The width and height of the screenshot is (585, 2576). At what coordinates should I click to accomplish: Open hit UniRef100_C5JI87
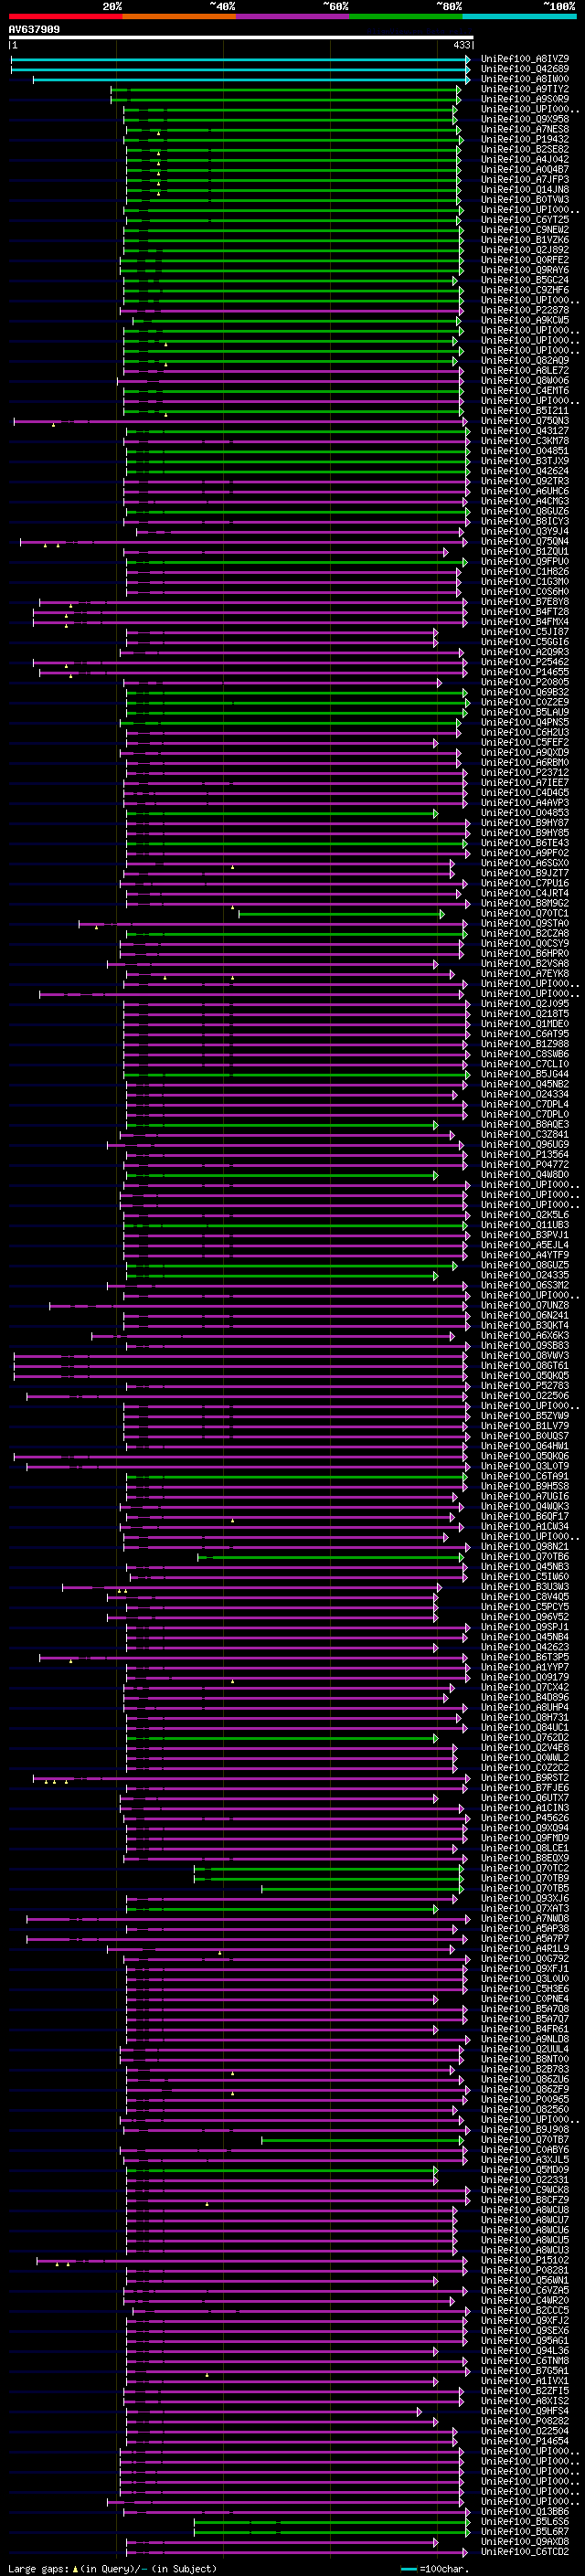coord(525,632)
